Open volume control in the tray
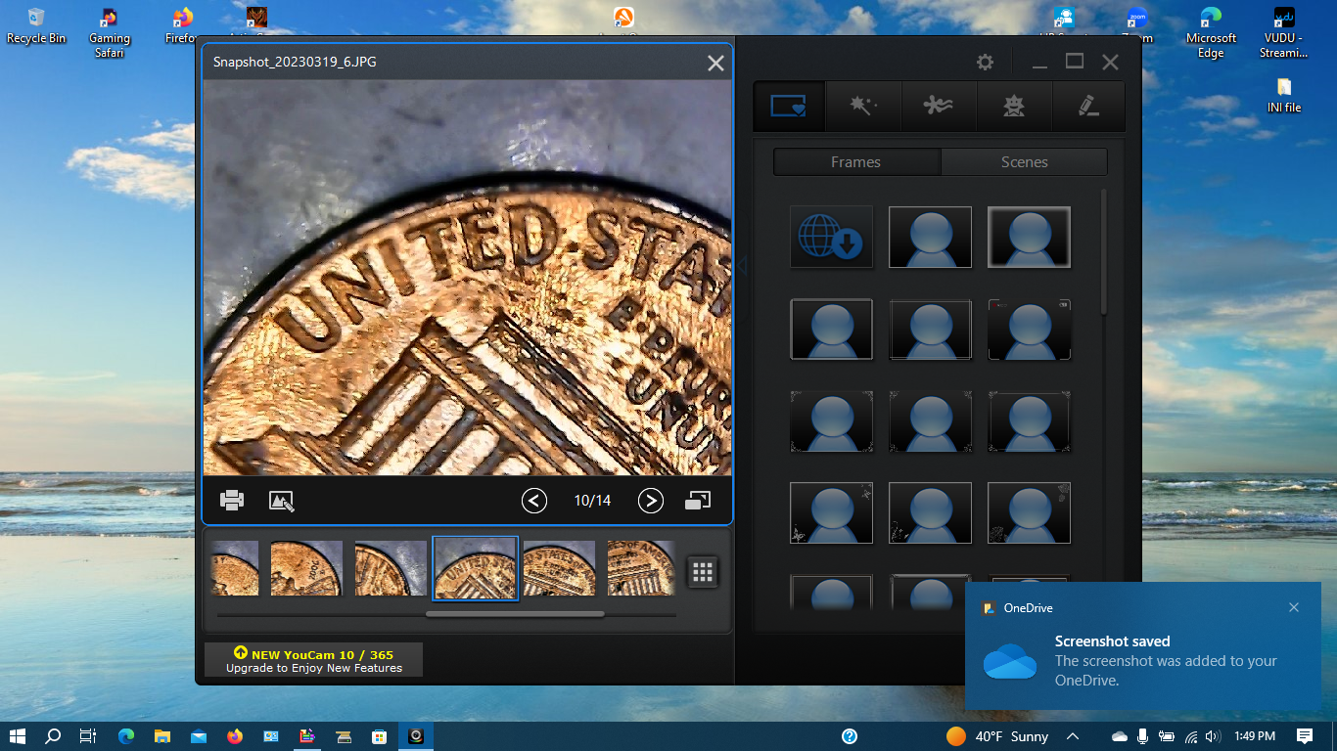Screen dimensions: 1337x751 pos(1214,736)
